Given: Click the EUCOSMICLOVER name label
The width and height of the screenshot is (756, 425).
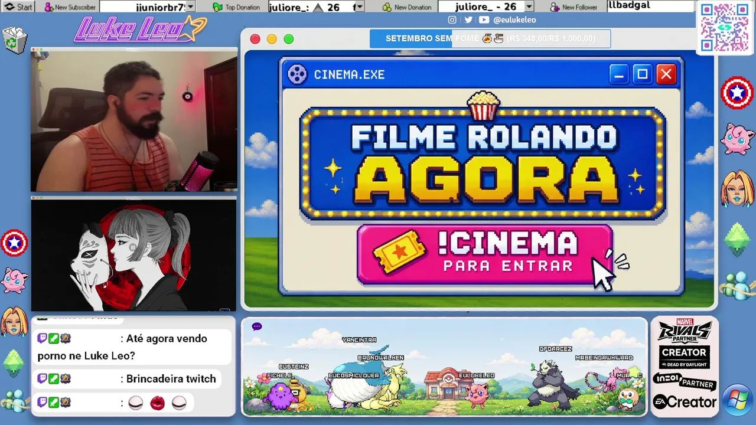Looking at the screenshot, I should [x=354, y=376].
